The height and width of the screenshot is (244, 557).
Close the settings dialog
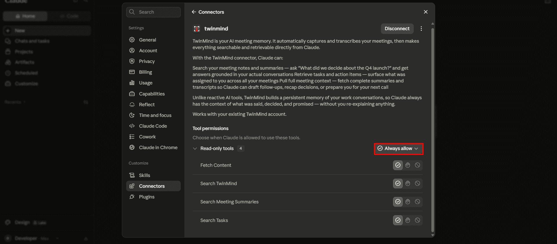coord(426,12)
